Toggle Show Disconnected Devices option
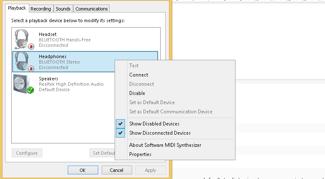Screen dimensions: 325x179 [175, 133]
